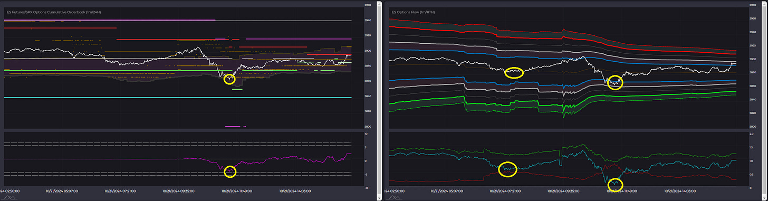
Task: Click the right panel scrollbar down arrow
Action: pos(765,197)
